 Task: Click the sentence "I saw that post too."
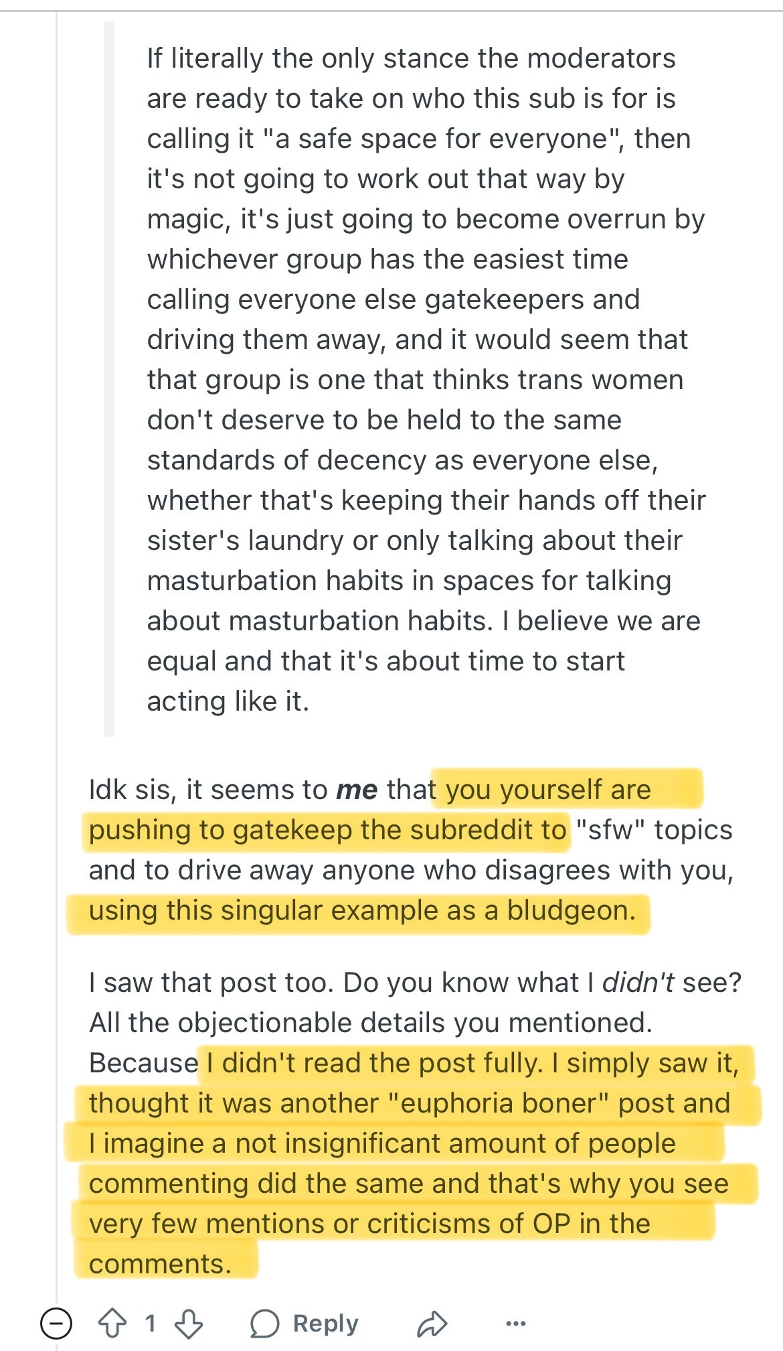pos(212,983)
